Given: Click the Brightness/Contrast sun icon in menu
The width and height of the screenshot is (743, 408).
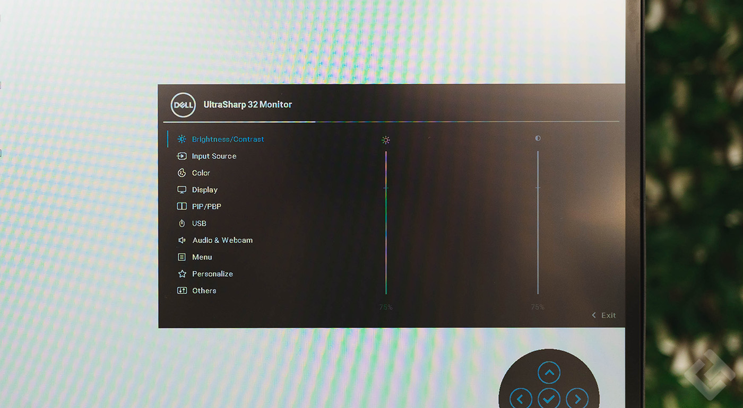Looking at the screenshot, I should pyautogui.click(x=182, y=139).
